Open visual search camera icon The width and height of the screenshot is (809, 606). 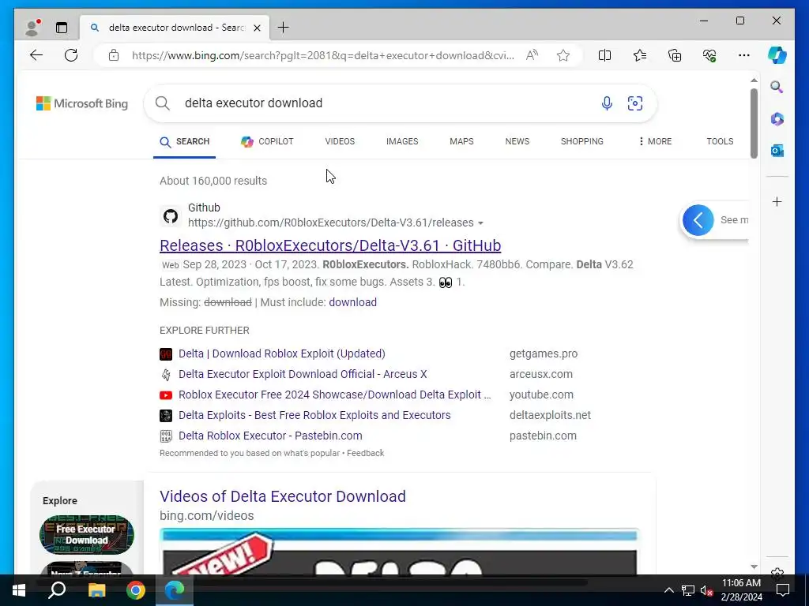click(634, 103)
